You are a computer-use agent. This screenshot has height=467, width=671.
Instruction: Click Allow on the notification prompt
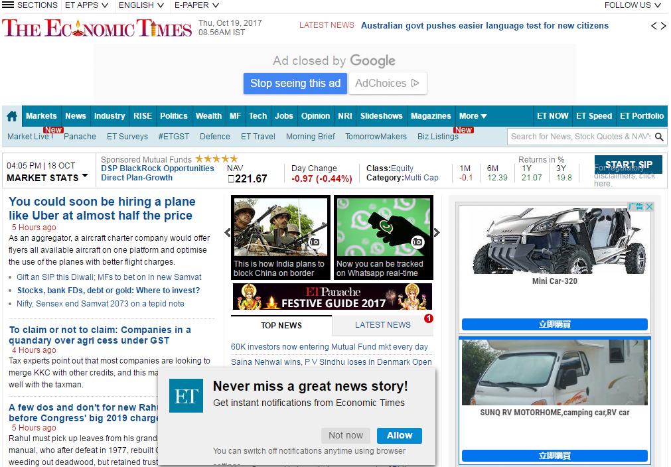point(399,435)
